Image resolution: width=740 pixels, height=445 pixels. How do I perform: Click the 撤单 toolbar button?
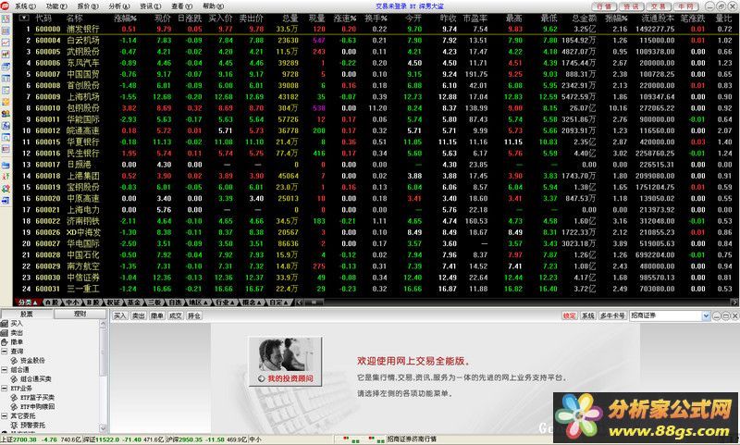coord(156,315)
